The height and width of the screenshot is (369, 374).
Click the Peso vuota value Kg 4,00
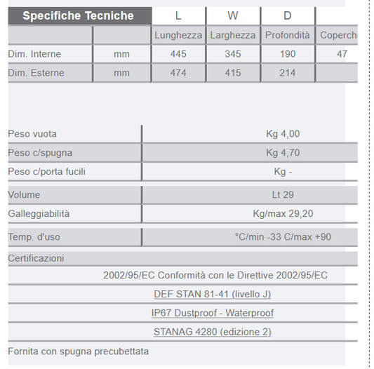(x=283, y=134)
